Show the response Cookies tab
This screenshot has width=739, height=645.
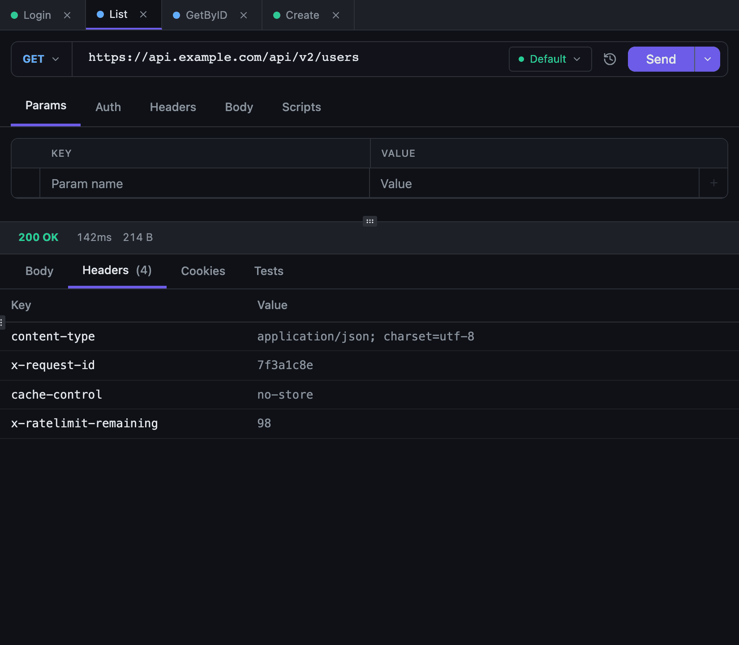[203, 271]
